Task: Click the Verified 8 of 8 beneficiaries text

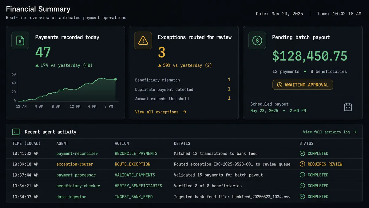Action: (208, 186)
